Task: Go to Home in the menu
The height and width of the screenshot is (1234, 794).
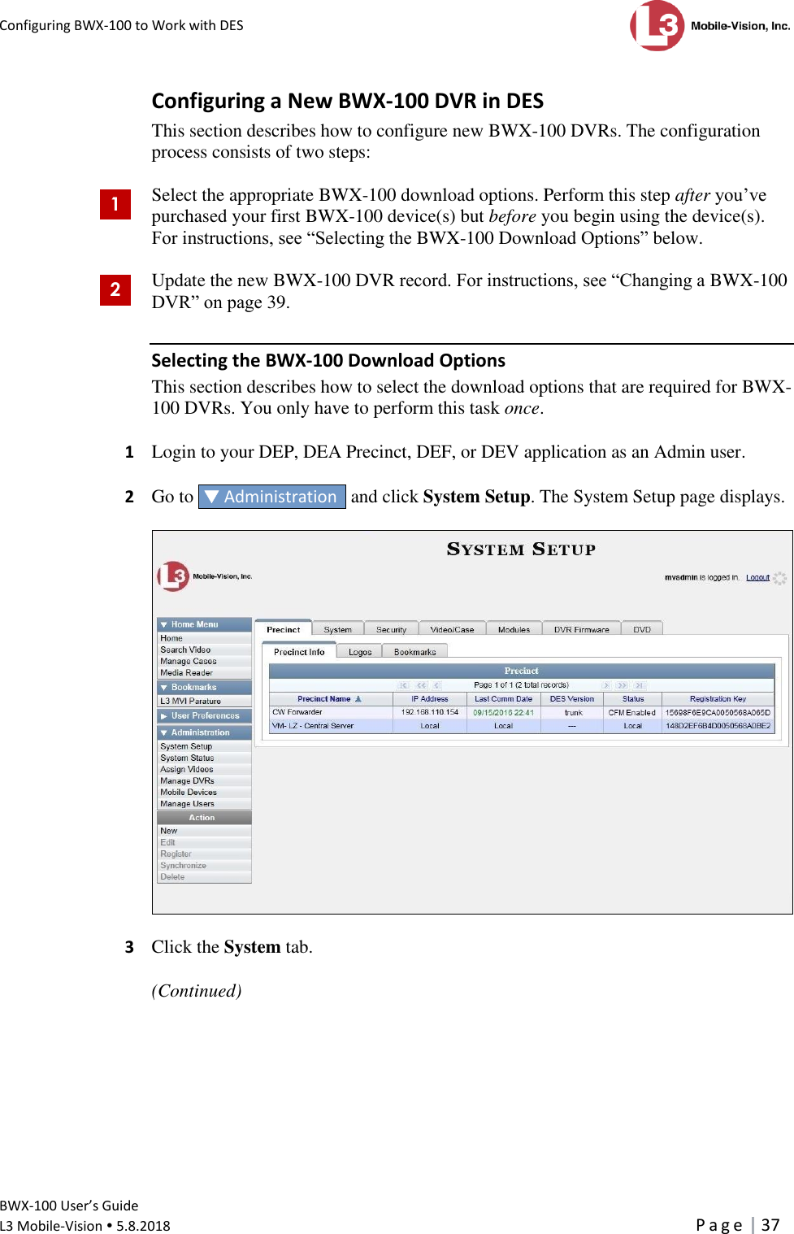Action: (204, 638)
